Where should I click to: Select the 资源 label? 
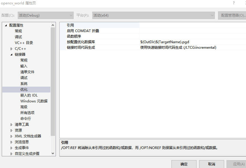[x=18, y=130]
